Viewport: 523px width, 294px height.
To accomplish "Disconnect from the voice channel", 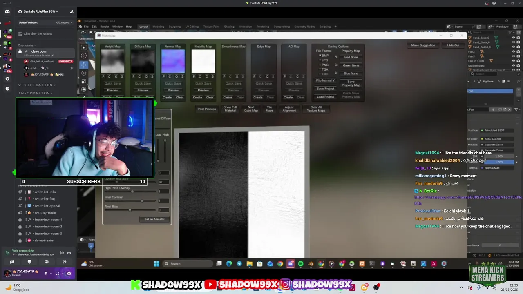I will [x=69, y=253].
